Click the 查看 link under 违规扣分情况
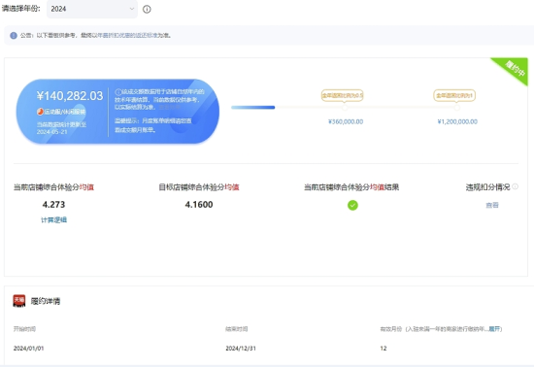This screenshot has width=534, height=367. click(492, 205)
